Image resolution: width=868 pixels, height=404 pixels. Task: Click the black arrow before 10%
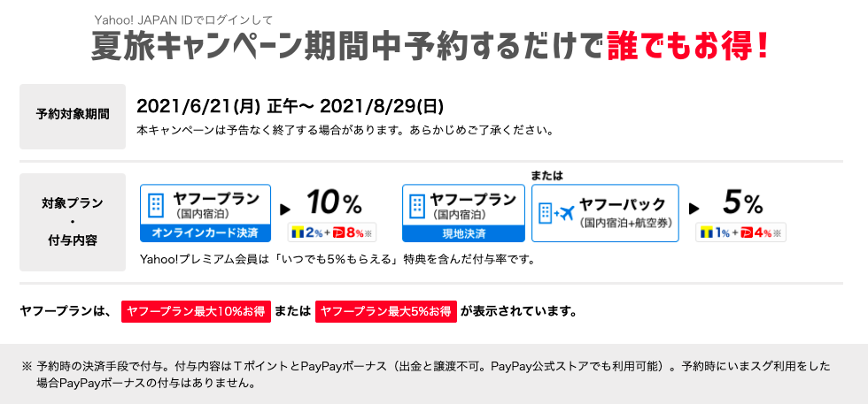click(x=285, y=210)
